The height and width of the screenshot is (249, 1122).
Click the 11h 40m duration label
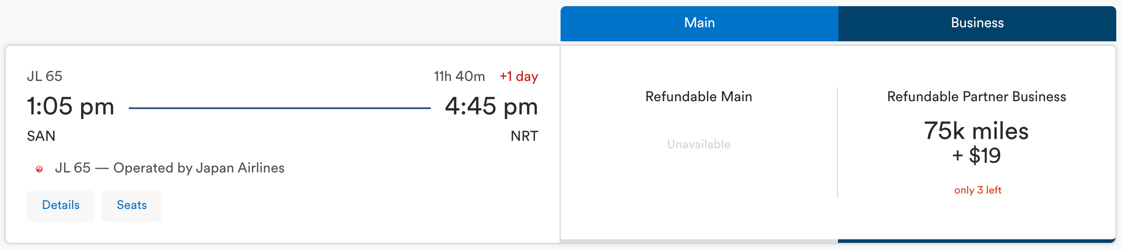tap(459, 77)
